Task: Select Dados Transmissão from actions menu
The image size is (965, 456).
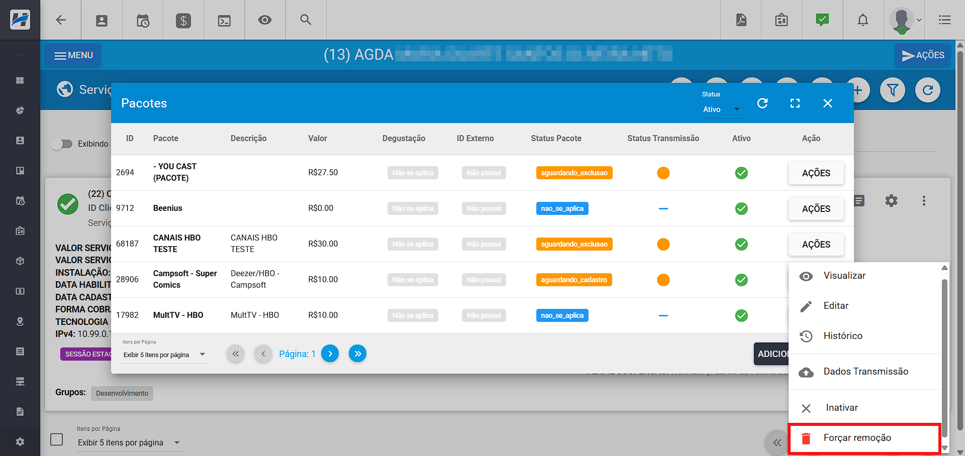Action: tap(864, 372)
